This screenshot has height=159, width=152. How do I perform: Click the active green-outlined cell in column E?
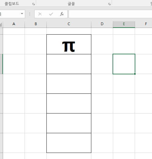tap(124, 64)
